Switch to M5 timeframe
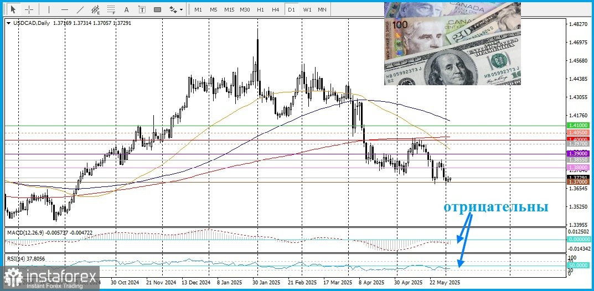Viewport: 594px width, 291px height. click(x=214, y=9)
